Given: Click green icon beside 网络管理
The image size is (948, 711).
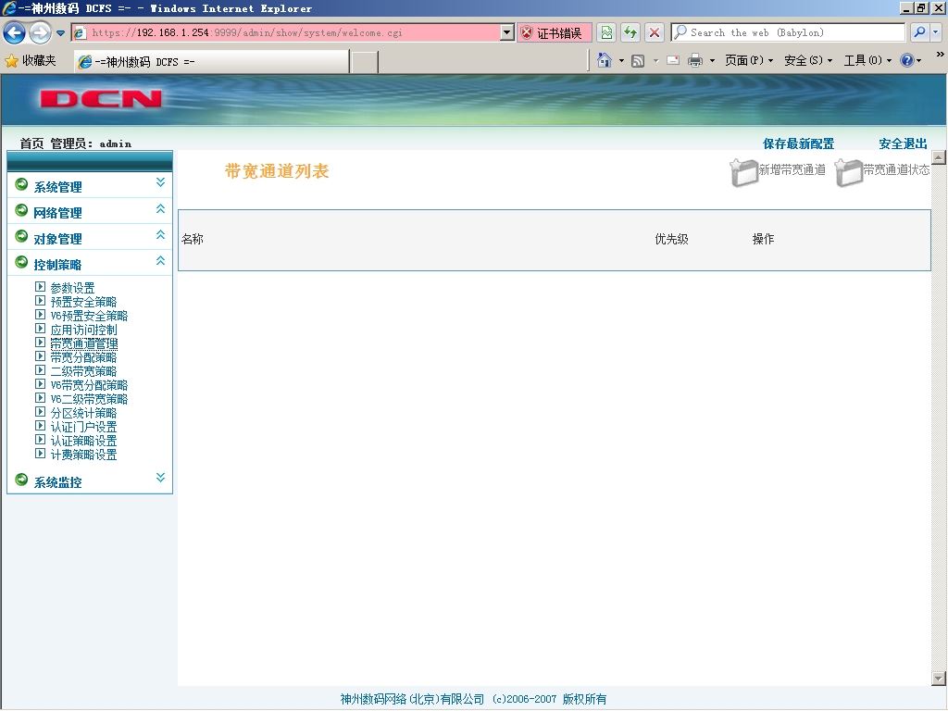Looking at the screenshot, I should pos(22,210).
